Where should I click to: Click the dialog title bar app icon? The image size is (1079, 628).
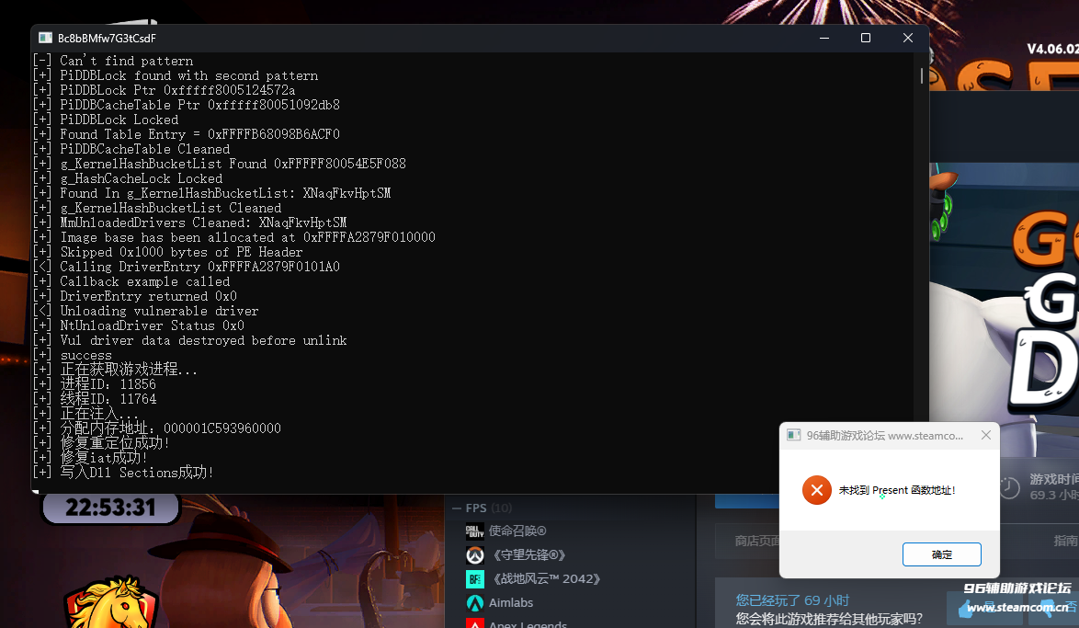pyautogui.click(x=793, y=435)
